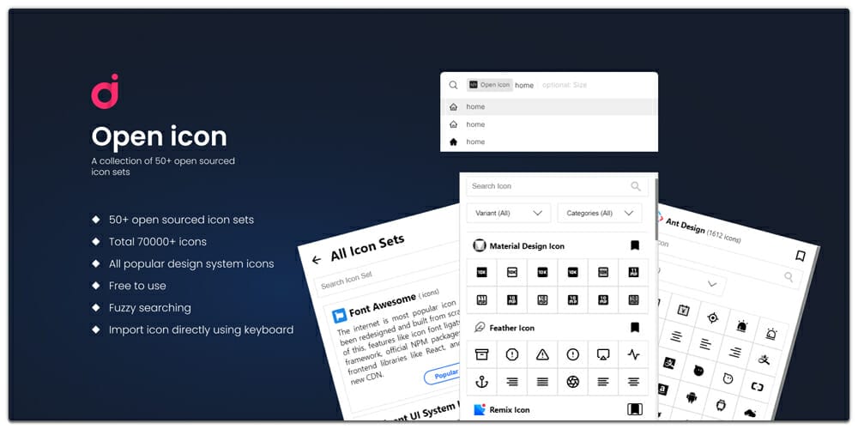Click the Feather Icon set feather logo
Viewport: 858px width, 429px height.
pyautogui.click(x=480, y=327)
